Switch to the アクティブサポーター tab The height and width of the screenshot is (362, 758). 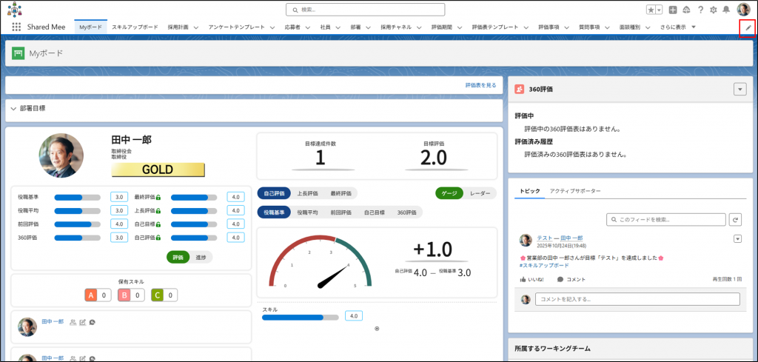[x=574, y=191]
